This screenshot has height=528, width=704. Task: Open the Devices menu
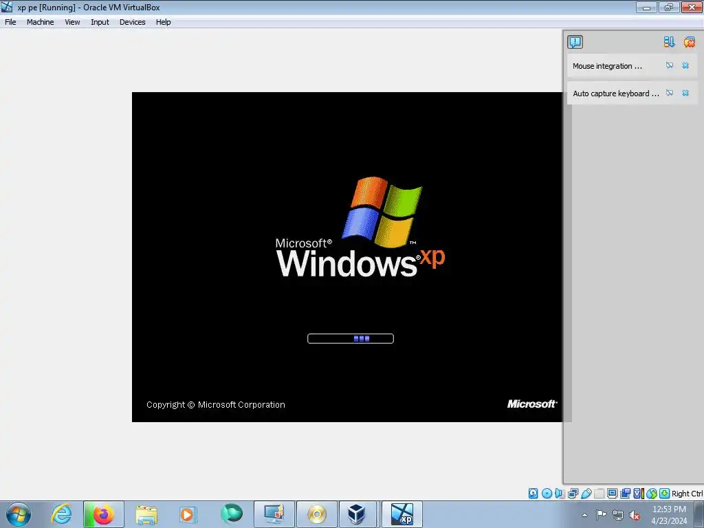[132, 22]
